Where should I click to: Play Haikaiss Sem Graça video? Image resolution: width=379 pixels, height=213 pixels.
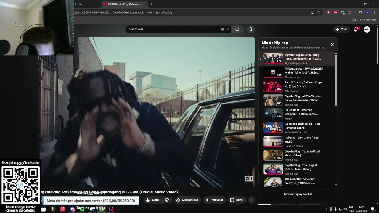(x=297, y=142)
